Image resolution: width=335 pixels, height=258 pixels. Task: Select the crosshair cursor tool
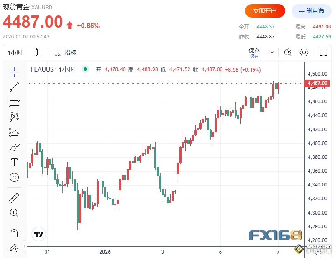point(14,72)
